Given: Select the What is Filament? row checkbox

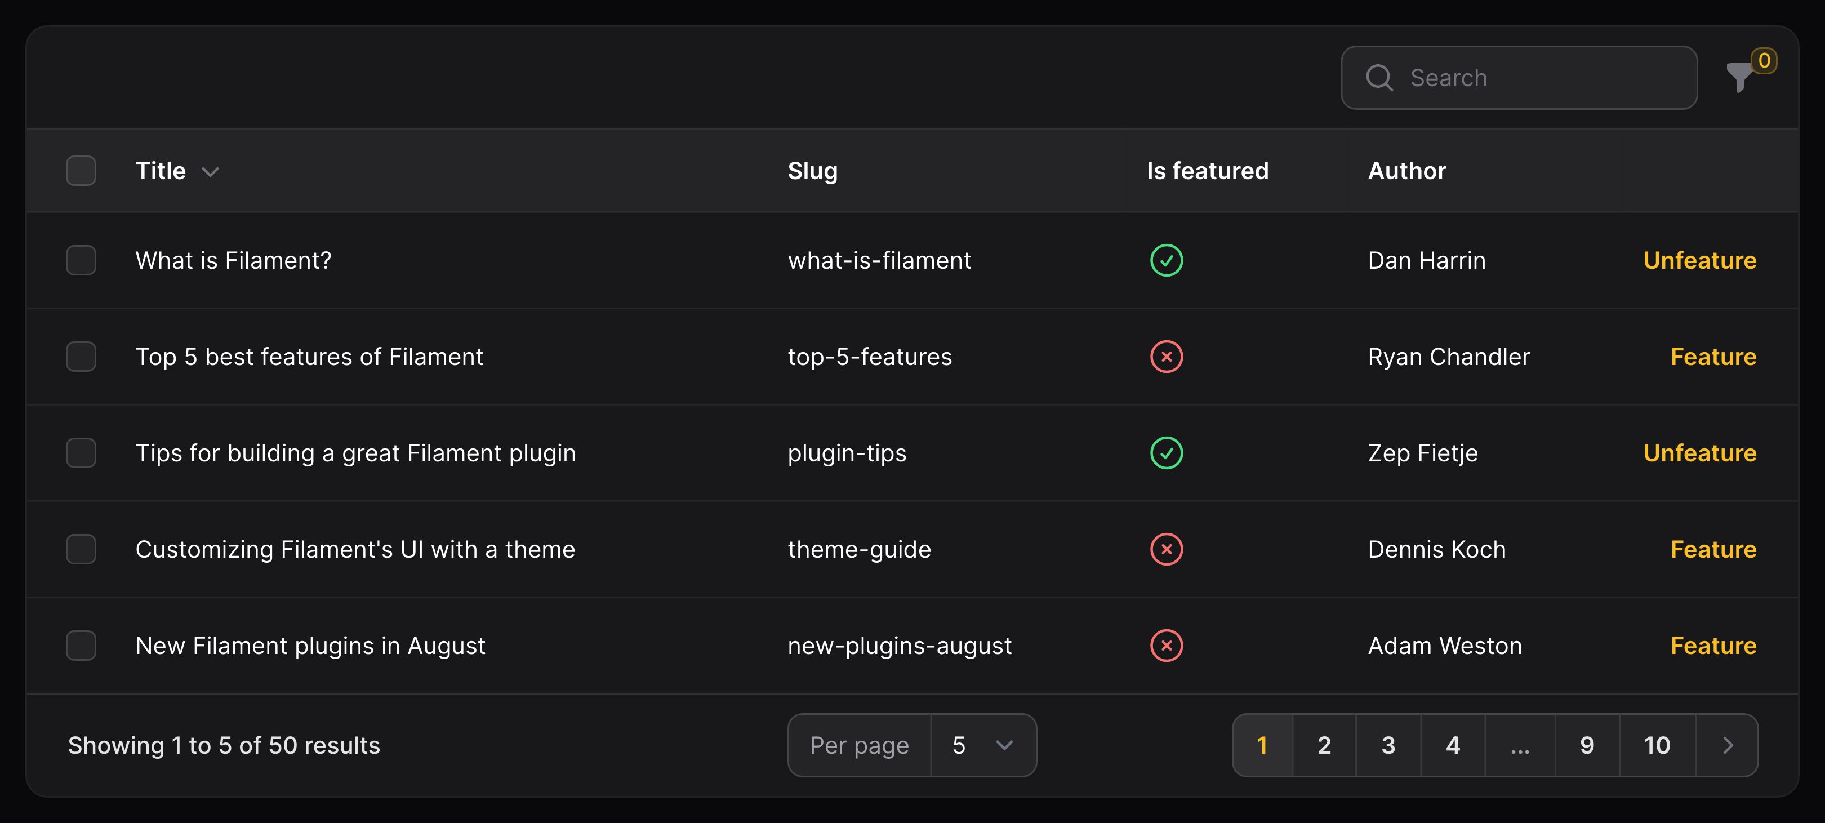Looking at the screenshot, I should 81,260.
